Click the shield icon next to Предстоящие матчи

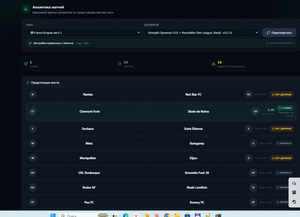point(28,82)
